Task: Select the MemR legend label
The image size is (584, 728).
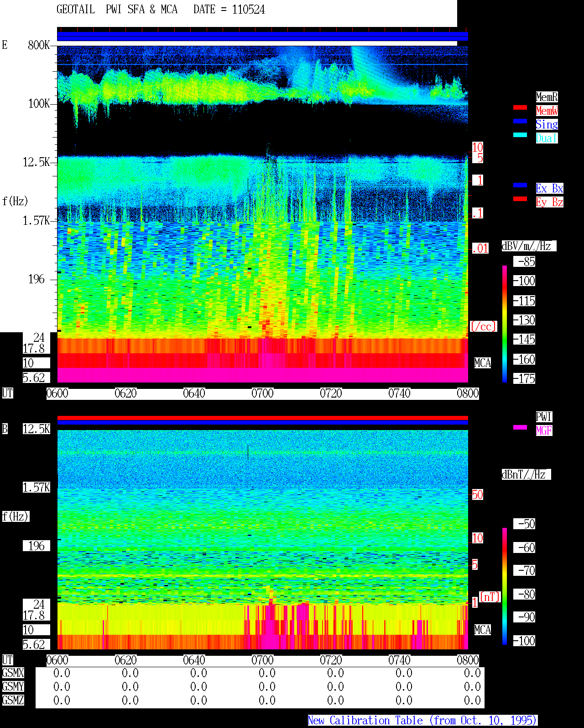Action: [547, 97]
